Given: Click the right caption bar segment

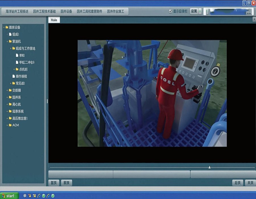Looking at the screenshot, I should pos(223,174).
